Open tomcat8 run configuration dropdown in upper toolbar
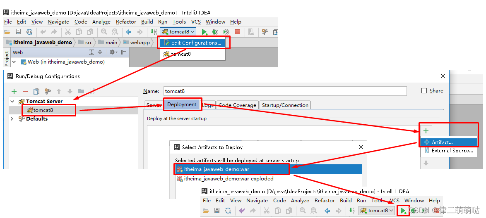 coord(178,31)
